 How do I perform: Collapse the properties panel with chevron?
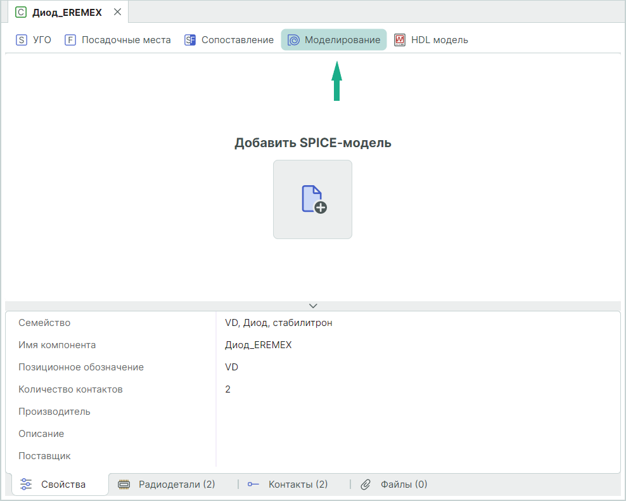point(313,306)
